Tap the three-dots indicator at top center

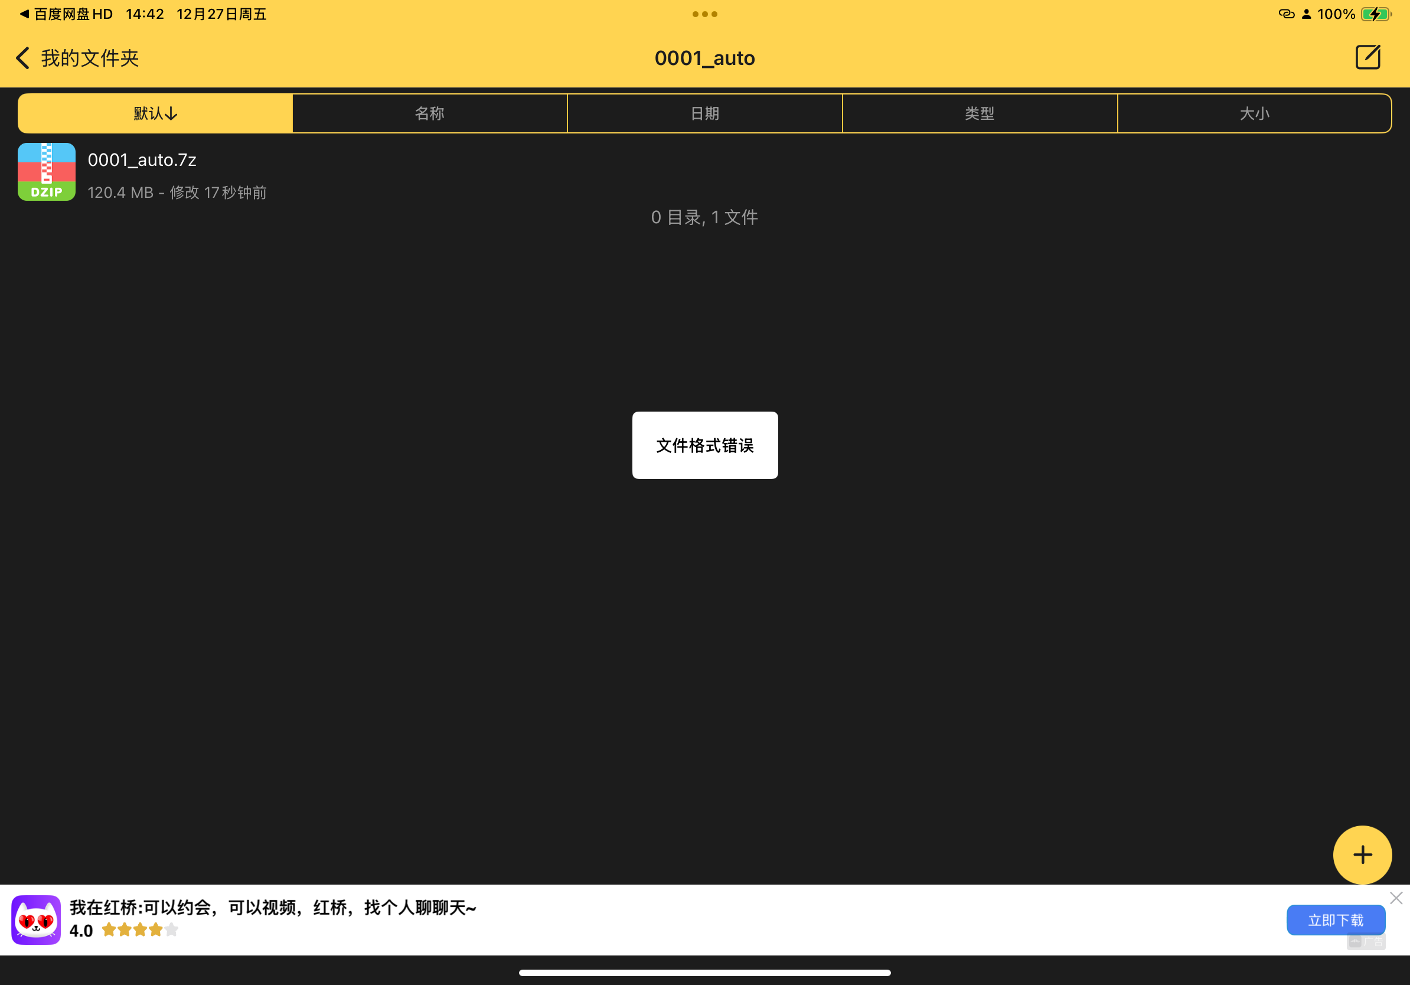(x=704, y=14)
